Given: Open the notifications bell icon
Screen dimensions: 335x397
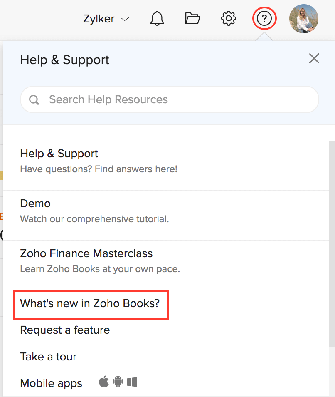Looking at the screenshot, I should click(x=157, y=19).
